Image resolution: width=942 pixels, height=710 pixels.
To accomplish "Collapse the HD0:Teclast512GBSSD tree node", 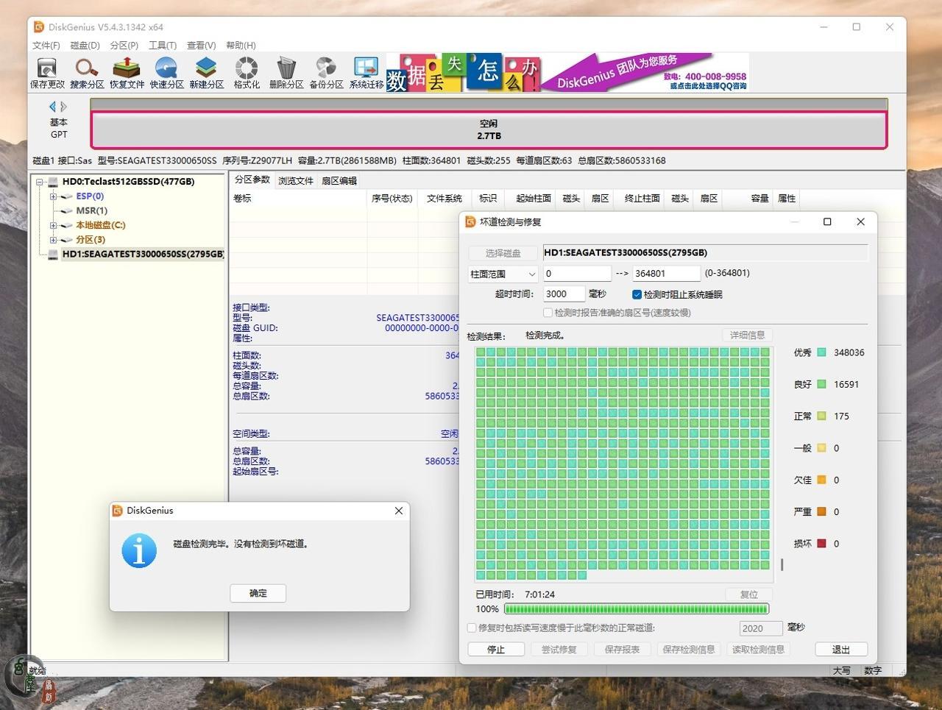I will pos(39,182).
